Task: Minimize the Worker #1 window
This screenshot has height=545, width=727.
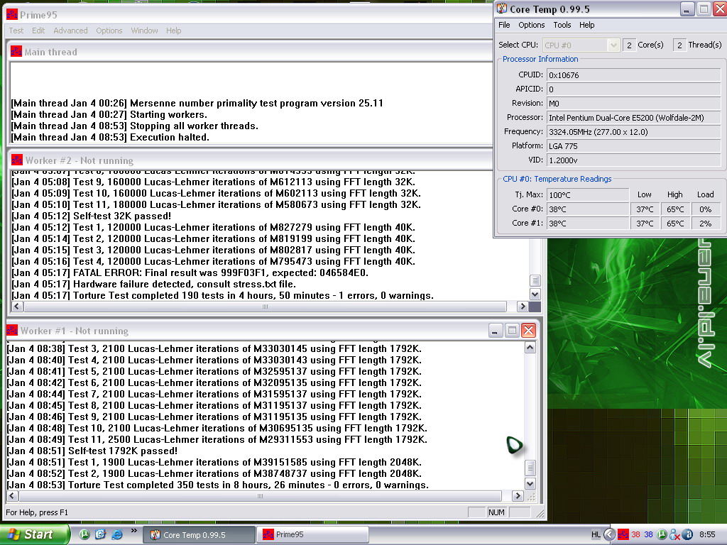Action: tap(495, 331)
